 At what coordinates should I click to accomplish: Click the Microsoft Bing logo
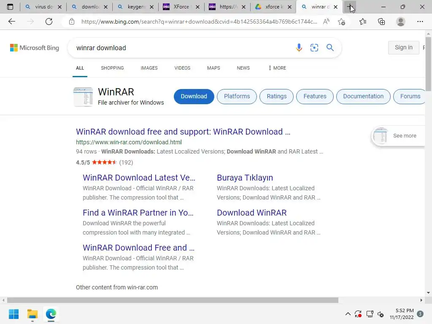35,48
